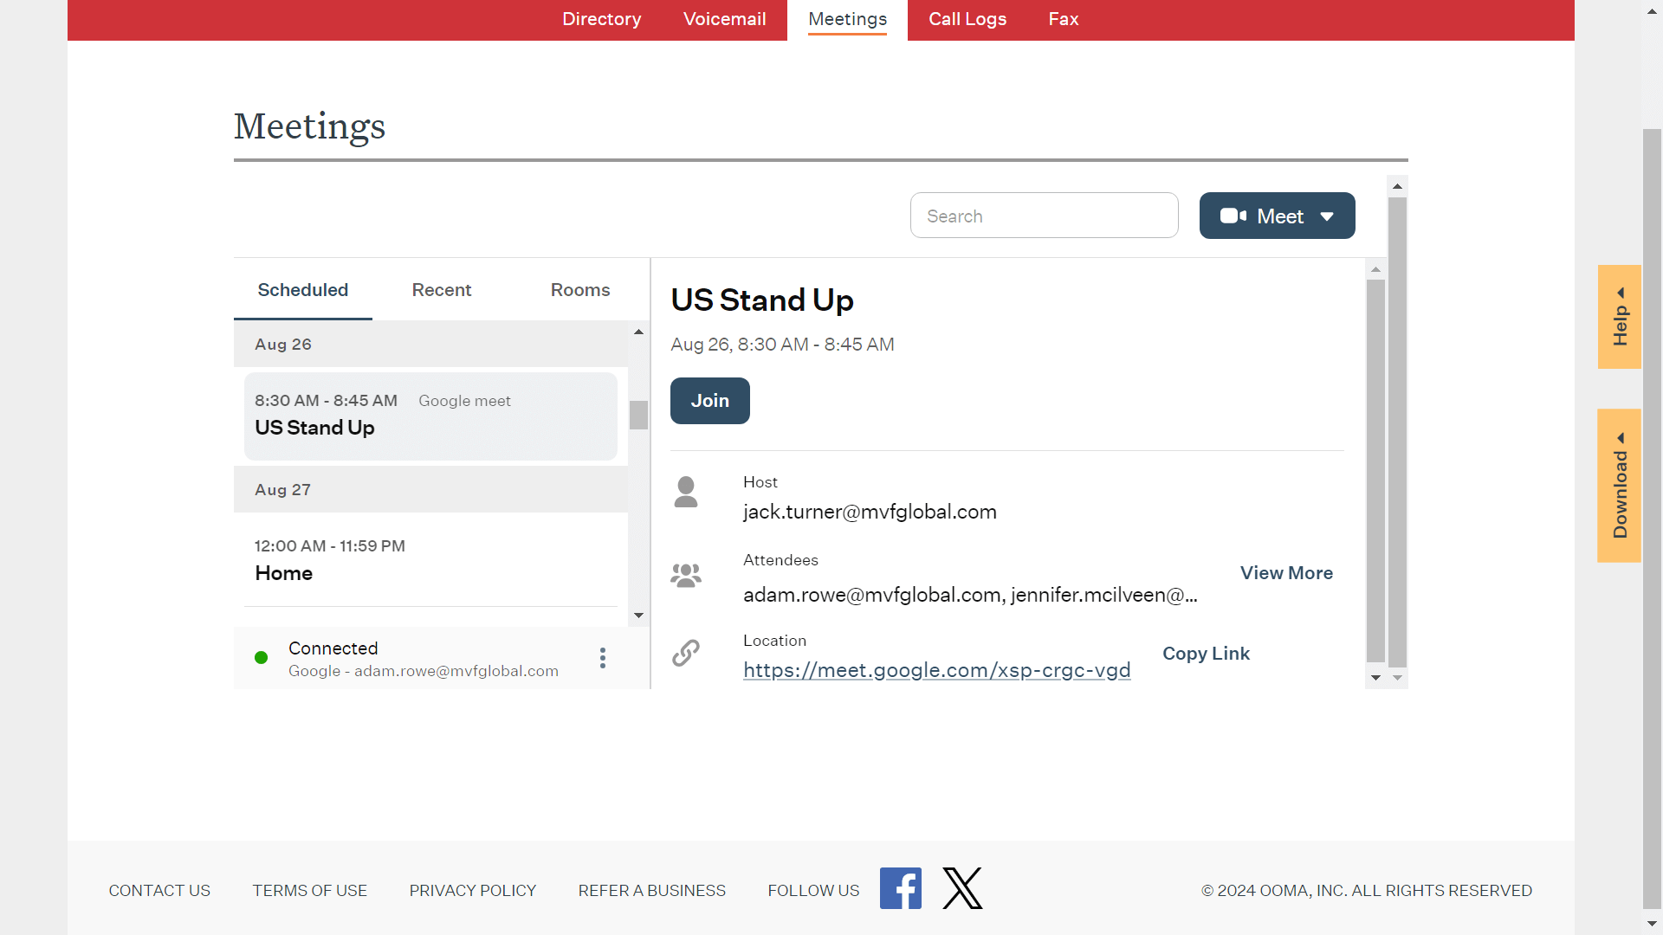Click the three-dot menu beside Connected account
The width and height of the screenshot is (1663, 935).
pyautogui.click(x=603, y=658)
